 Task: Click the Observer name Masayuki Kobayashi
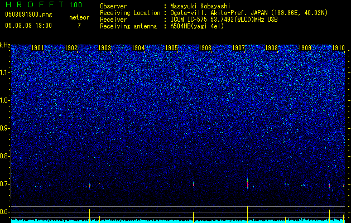[x=200, y=6]
